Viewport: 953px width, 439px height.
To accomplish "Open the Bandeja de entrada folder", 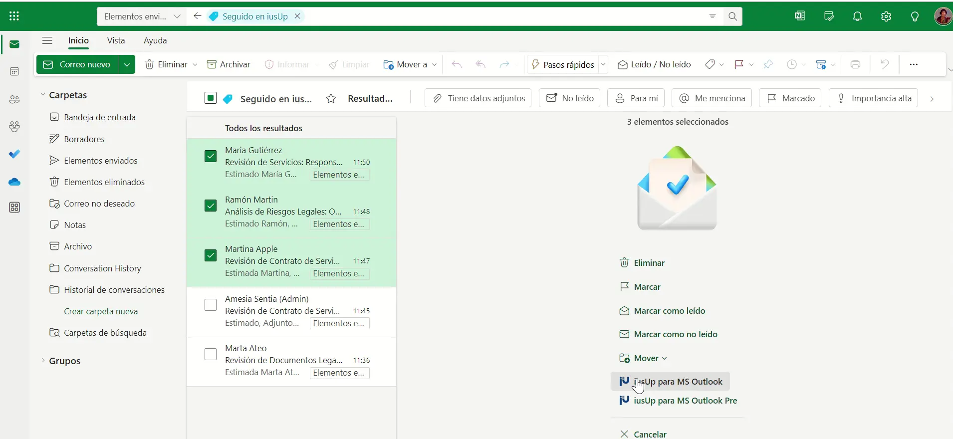I will [100, 117].
